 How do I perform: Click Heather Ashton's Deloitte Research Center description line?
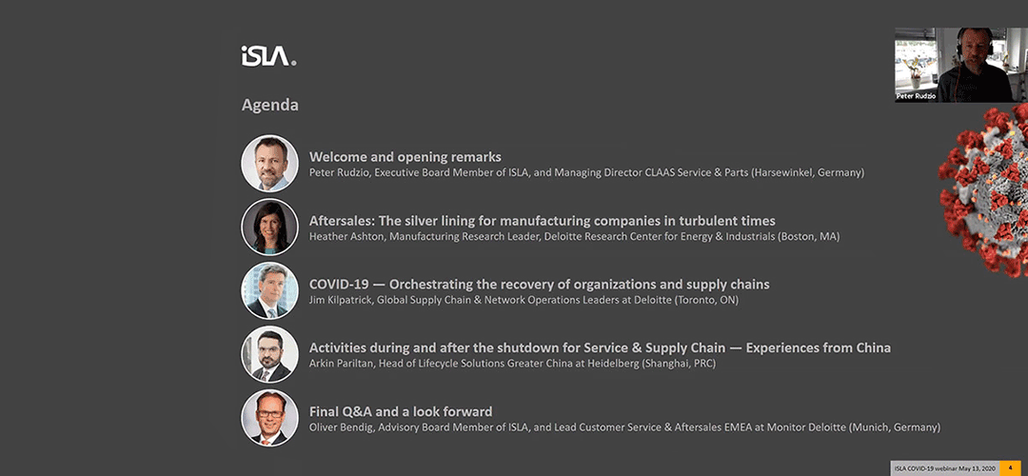[x=574, y=237]
